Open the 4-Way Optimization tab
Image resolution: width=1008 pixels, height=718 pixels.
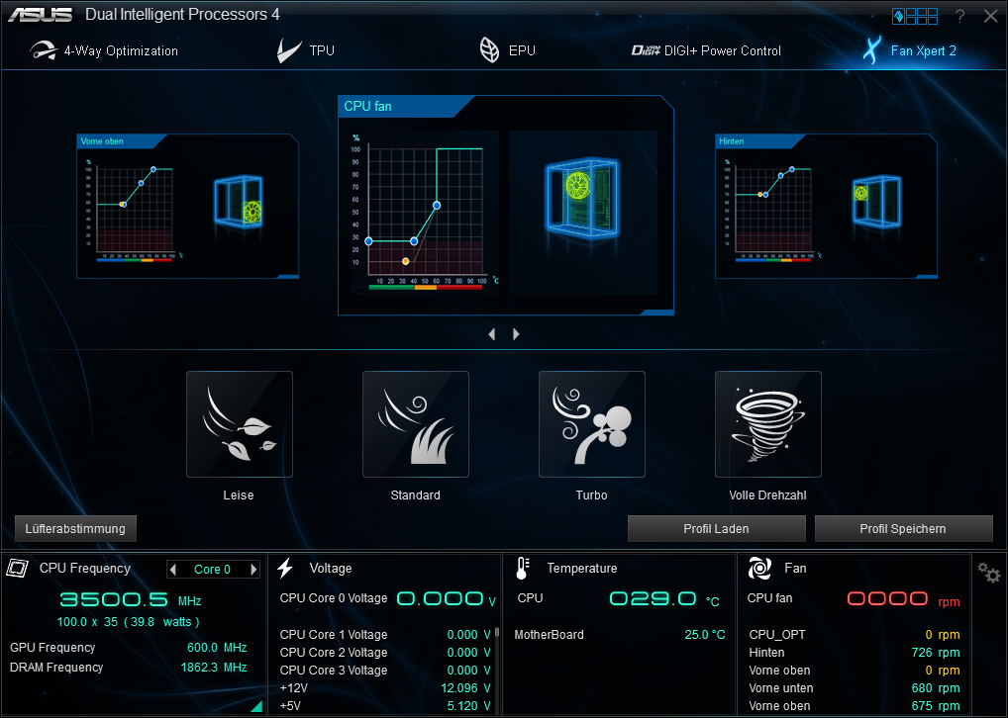(104, 50)
